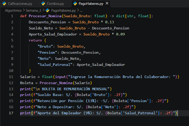This screenshot has height=126, width=189.
Task: Expand chevron after Algoritmos breadcrumb
Action: (x=24, y=10)
